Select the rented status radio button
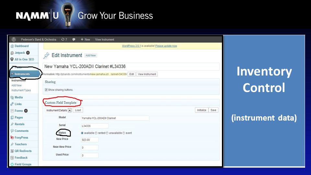This screenshot has height=175, width=311. [x=96, y=133]
